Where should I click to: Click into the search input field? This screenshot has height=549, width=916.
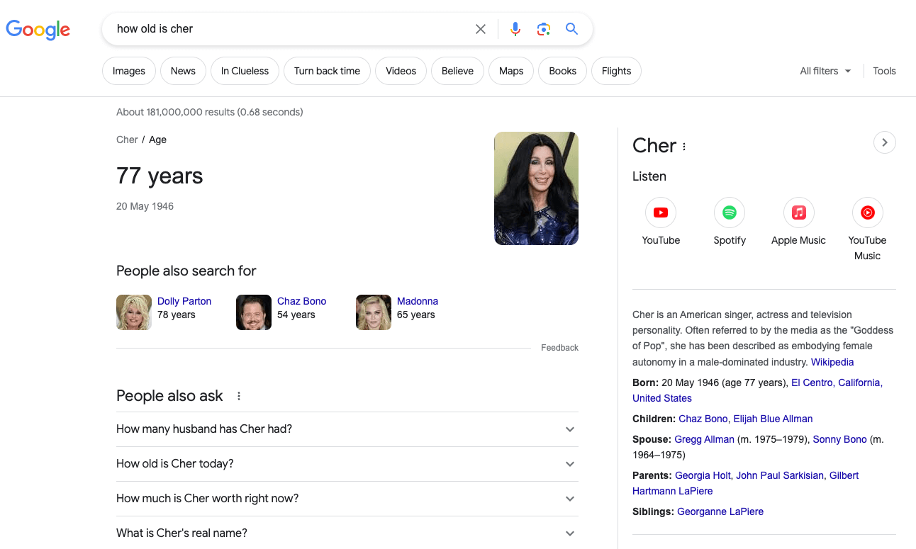pos(291,29)
